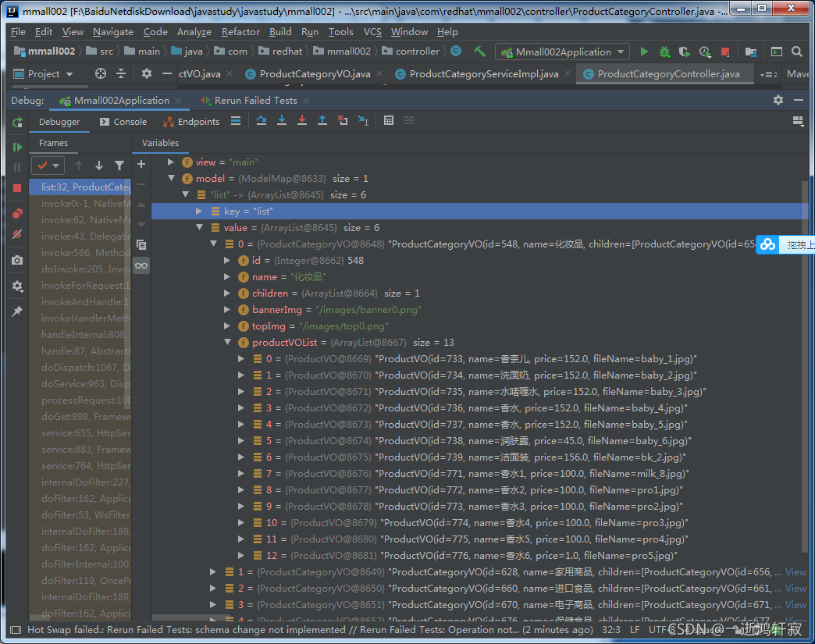Stop debug session red square in sidebar

(17, 188)
